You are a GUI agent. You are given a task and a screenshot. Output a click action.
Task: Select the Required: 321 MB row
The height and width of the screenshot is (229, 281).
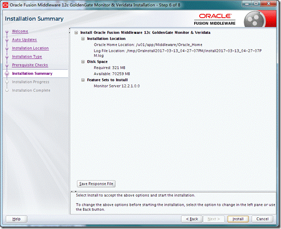(109, 68)
